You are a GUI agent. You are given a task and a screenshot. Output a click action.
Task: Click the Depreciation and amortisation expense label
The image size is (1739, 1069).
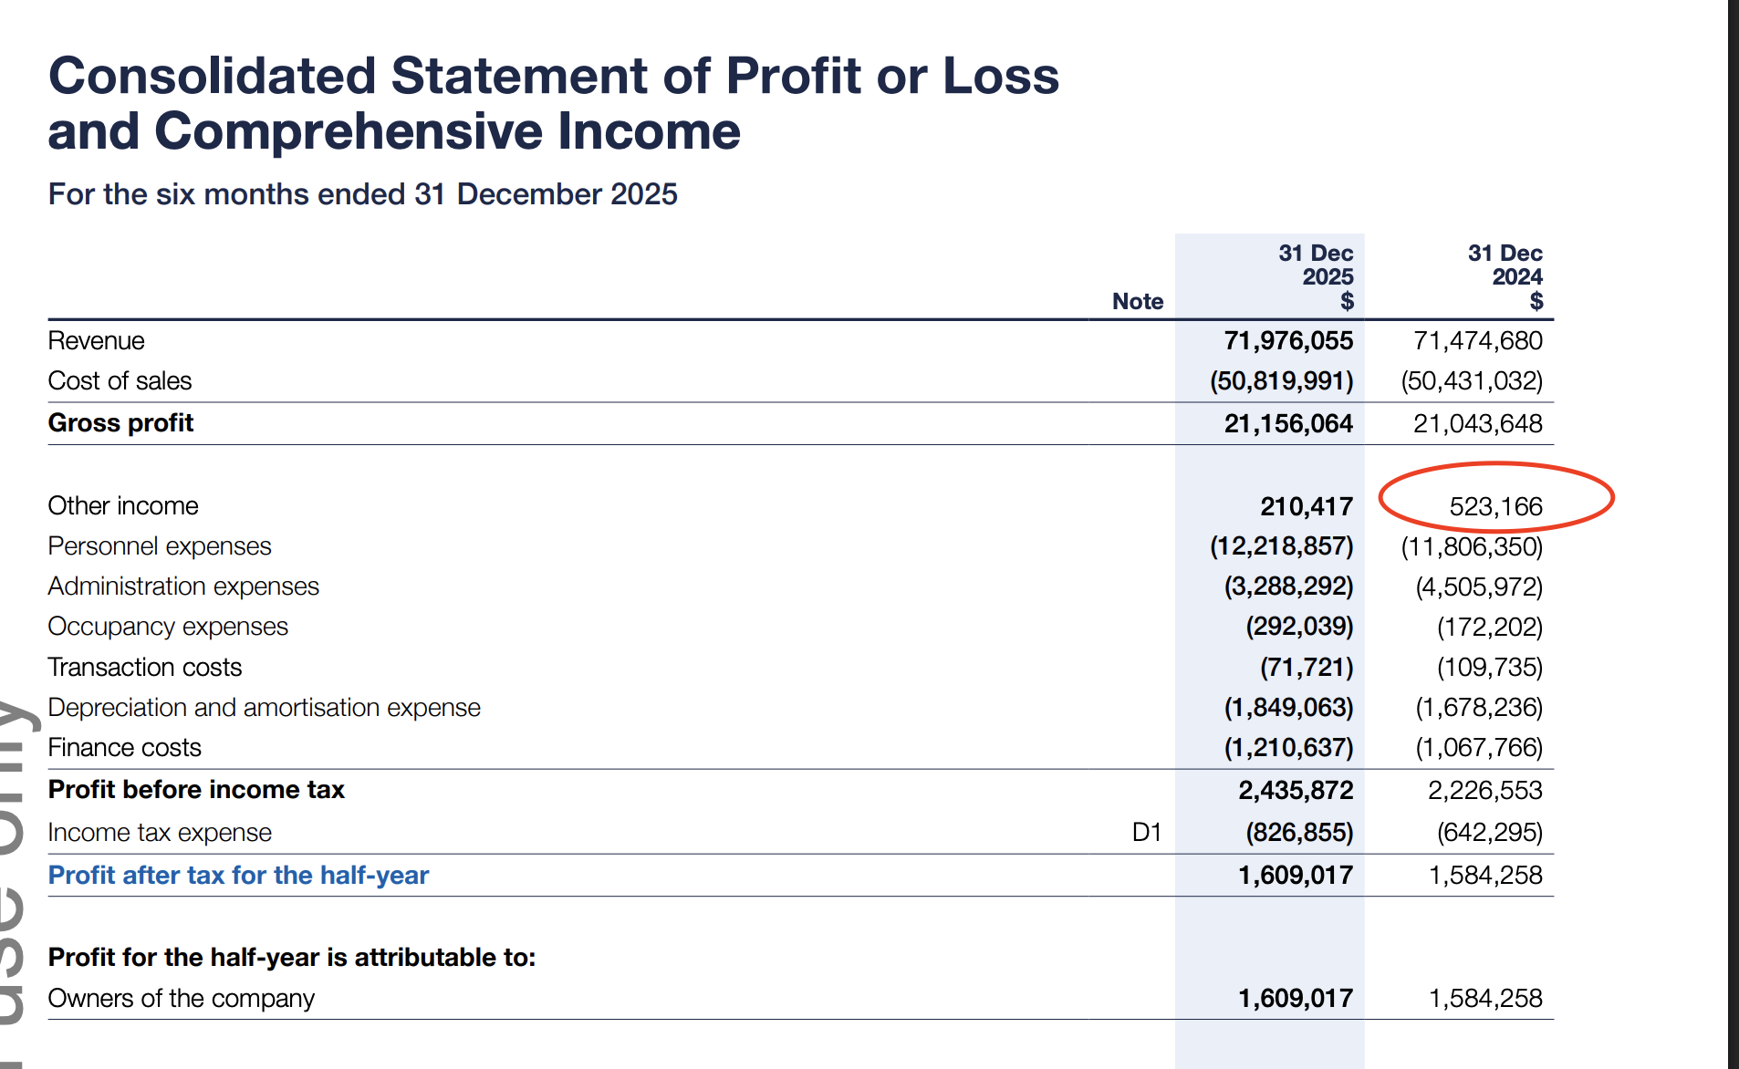tap(264, 707)
